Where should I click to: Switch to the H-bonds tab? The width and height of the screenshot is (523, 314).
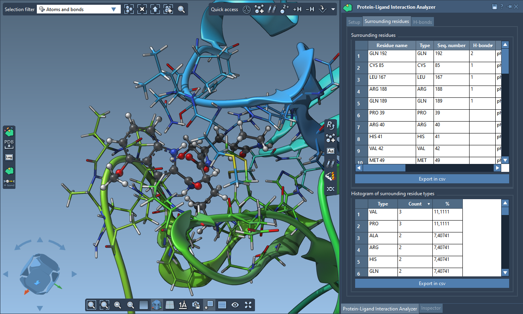422,22
